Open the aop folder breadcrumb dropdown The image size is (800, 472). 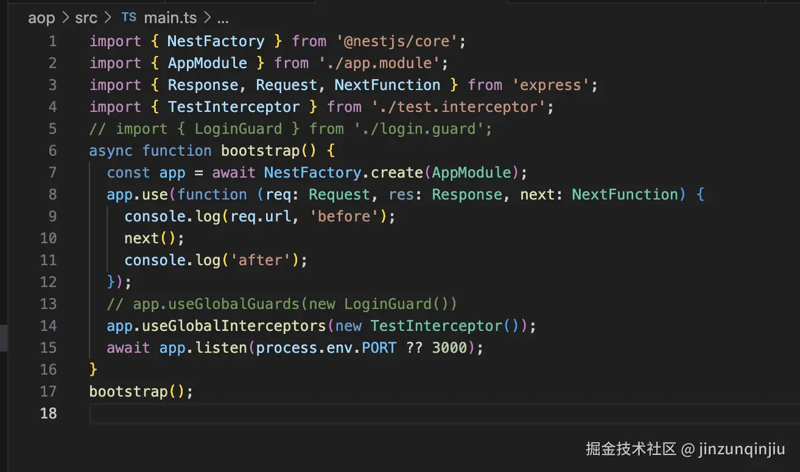41,17
